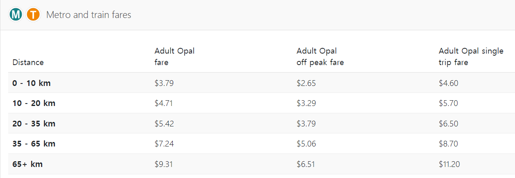Click the Adult Opal off peak fare header
Screen dimensions: 515x178
click(x=320, y=57)
